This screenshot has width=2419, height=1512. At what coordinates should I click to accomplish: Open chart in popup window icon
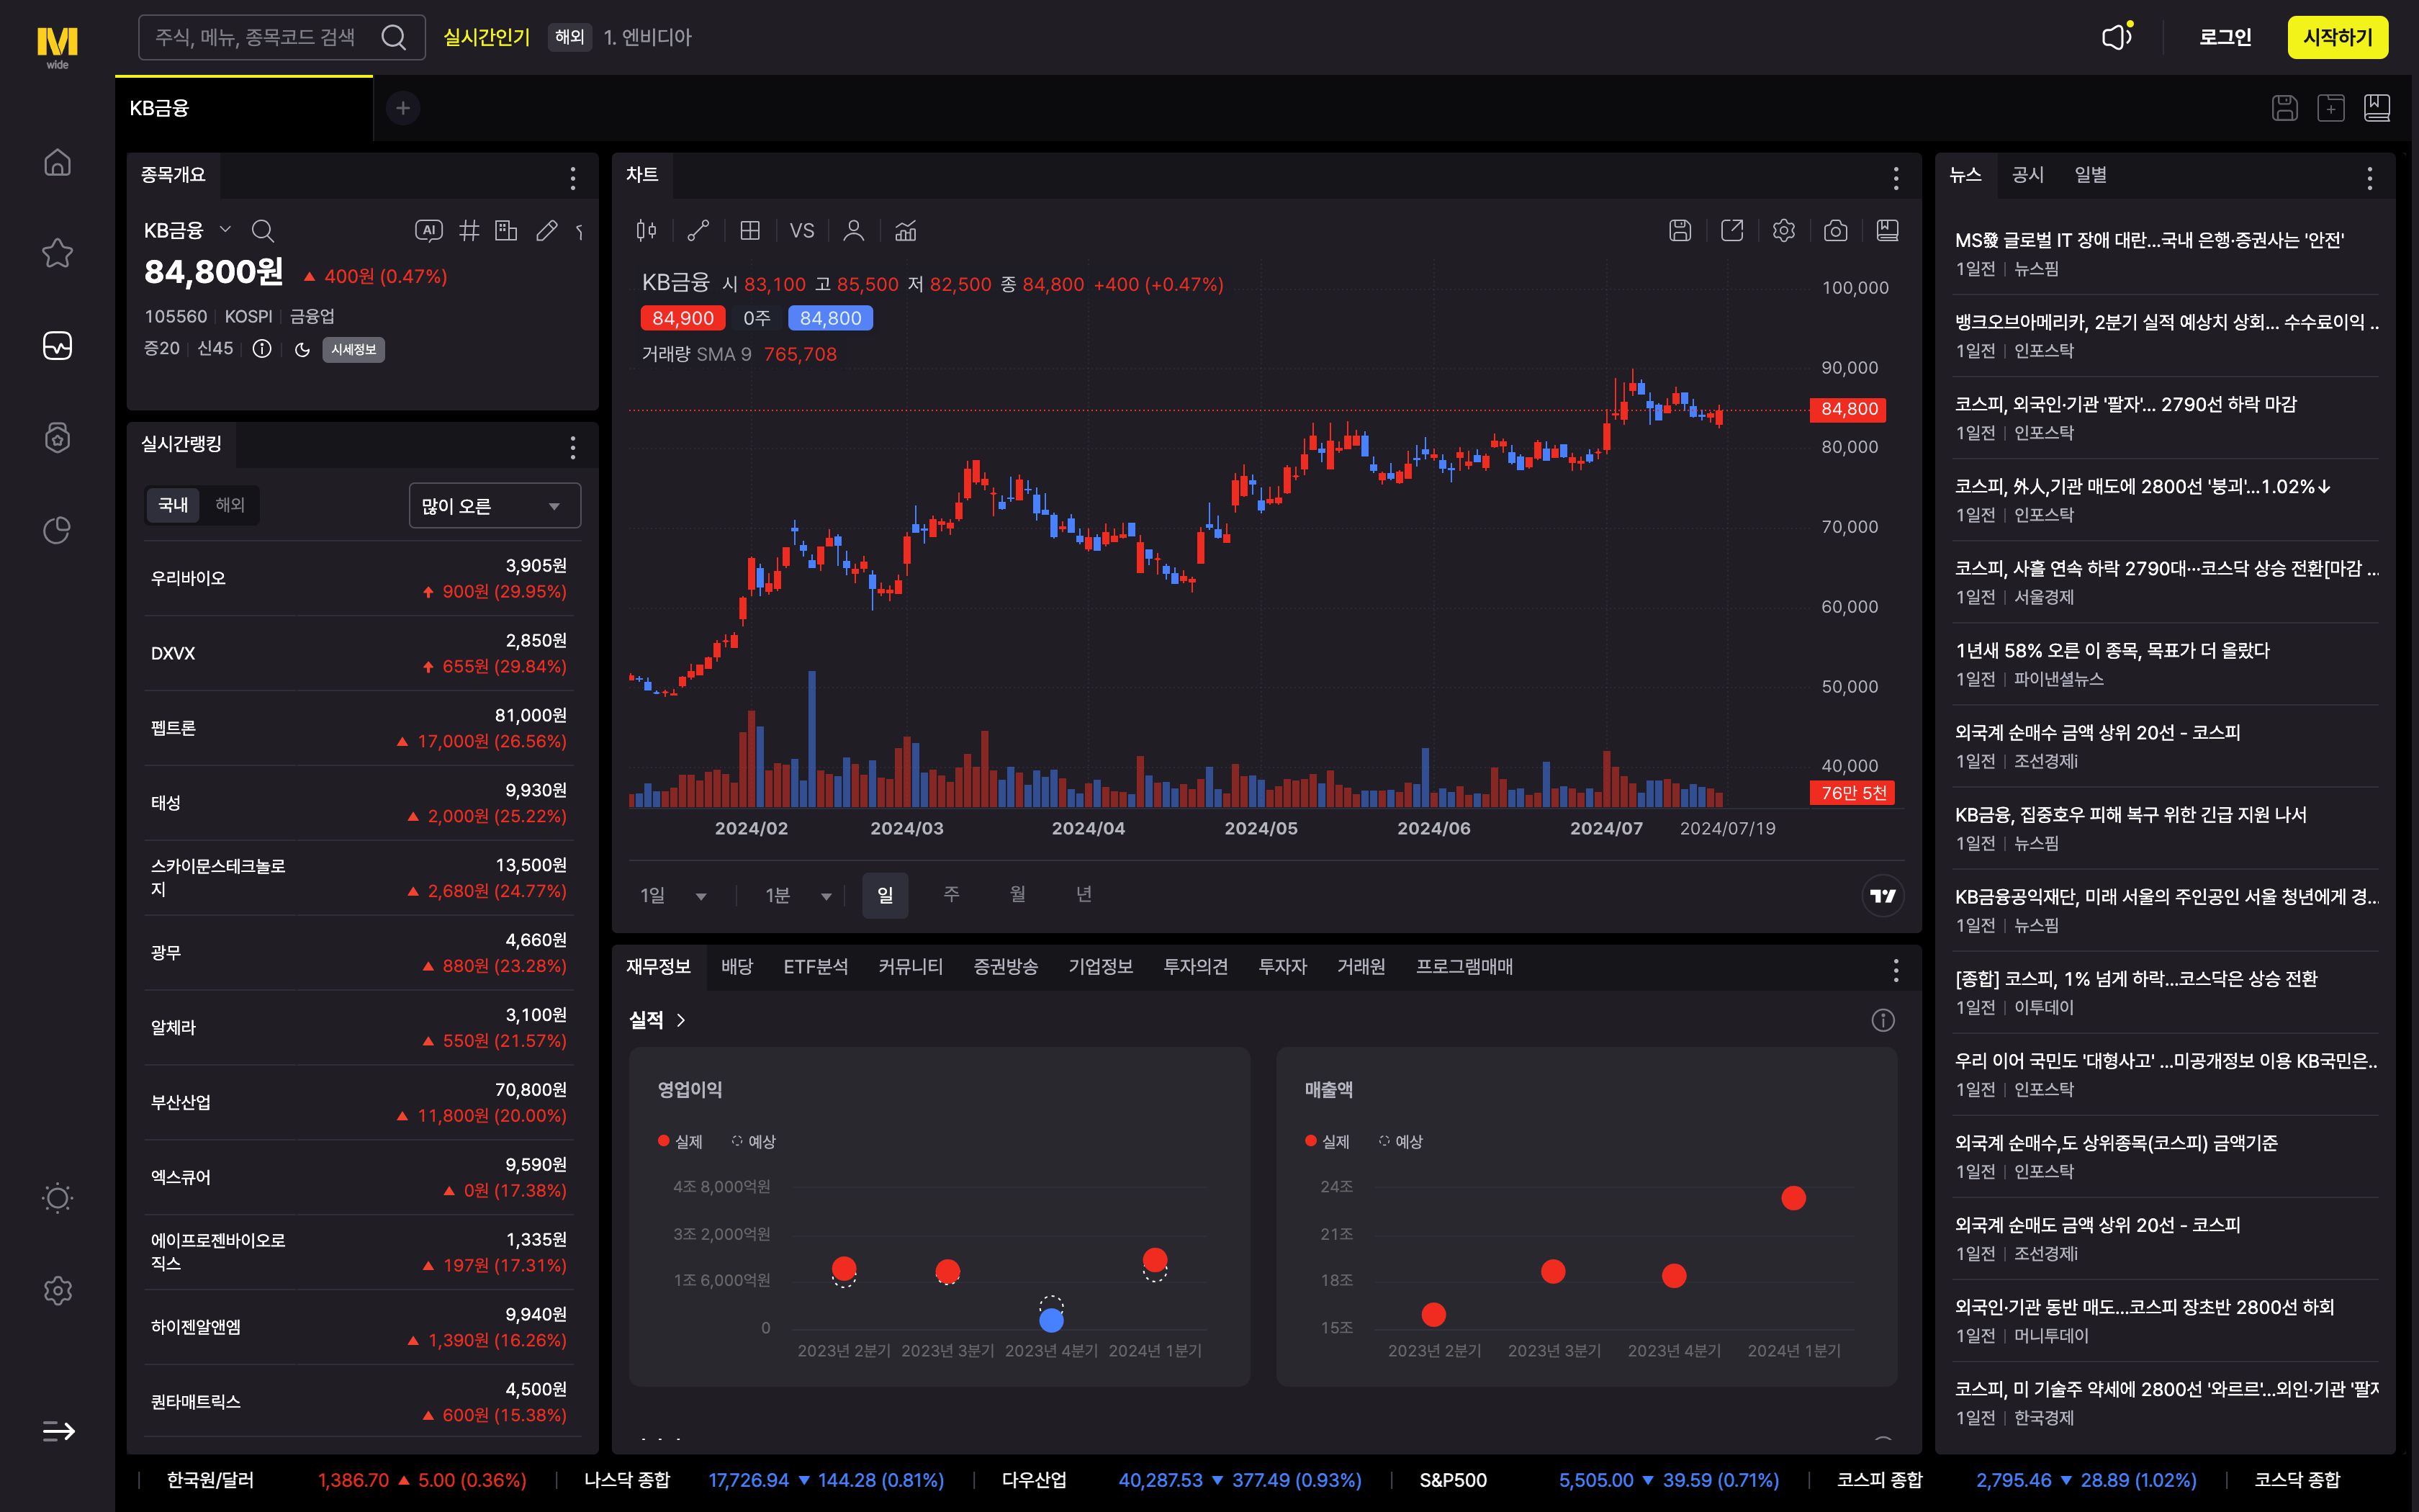[x=1732, y=231]
